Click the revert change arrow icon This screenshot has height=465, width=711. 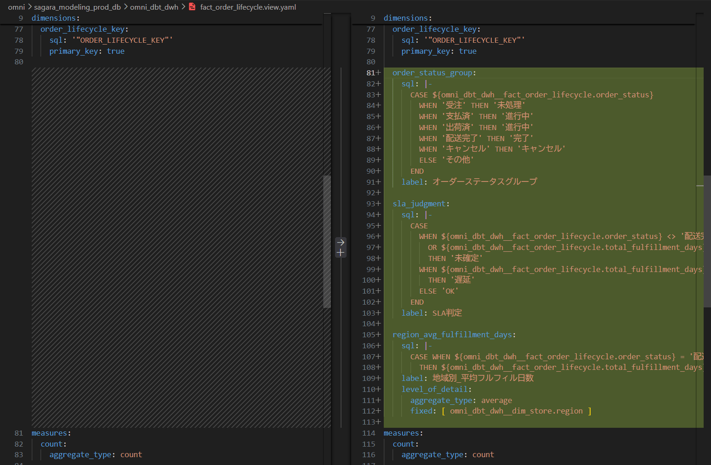[x=341, y=242]
